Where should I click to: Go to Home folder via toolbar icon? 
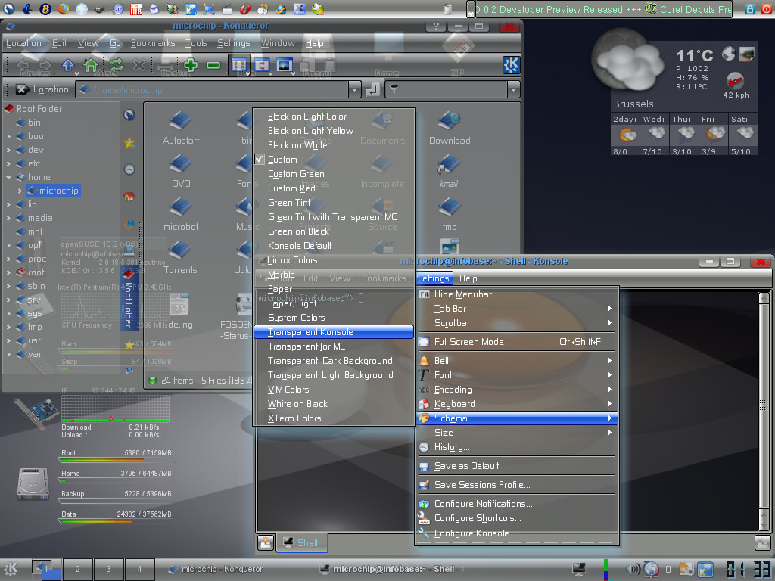(91, 65)
